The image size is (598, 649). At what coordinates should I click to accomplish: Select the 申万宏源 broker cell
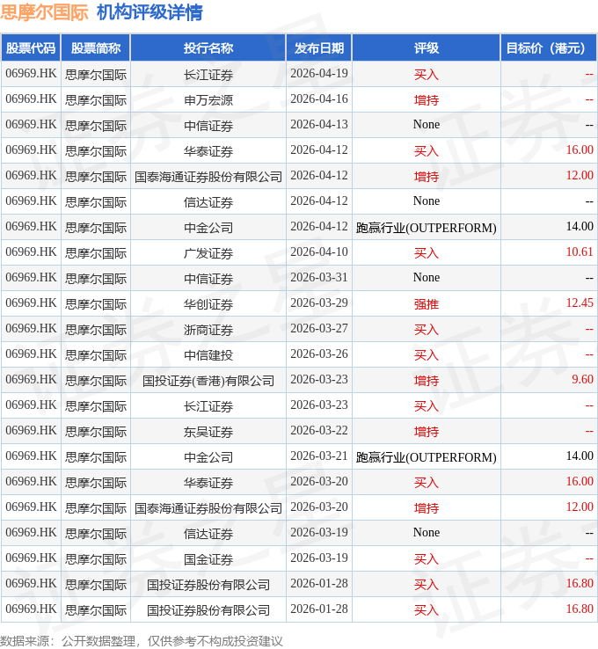click(208, 100)
